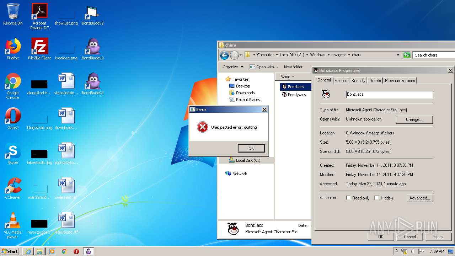
Task: Select the maleused.rtf desktop file
Action: (66, 188)
